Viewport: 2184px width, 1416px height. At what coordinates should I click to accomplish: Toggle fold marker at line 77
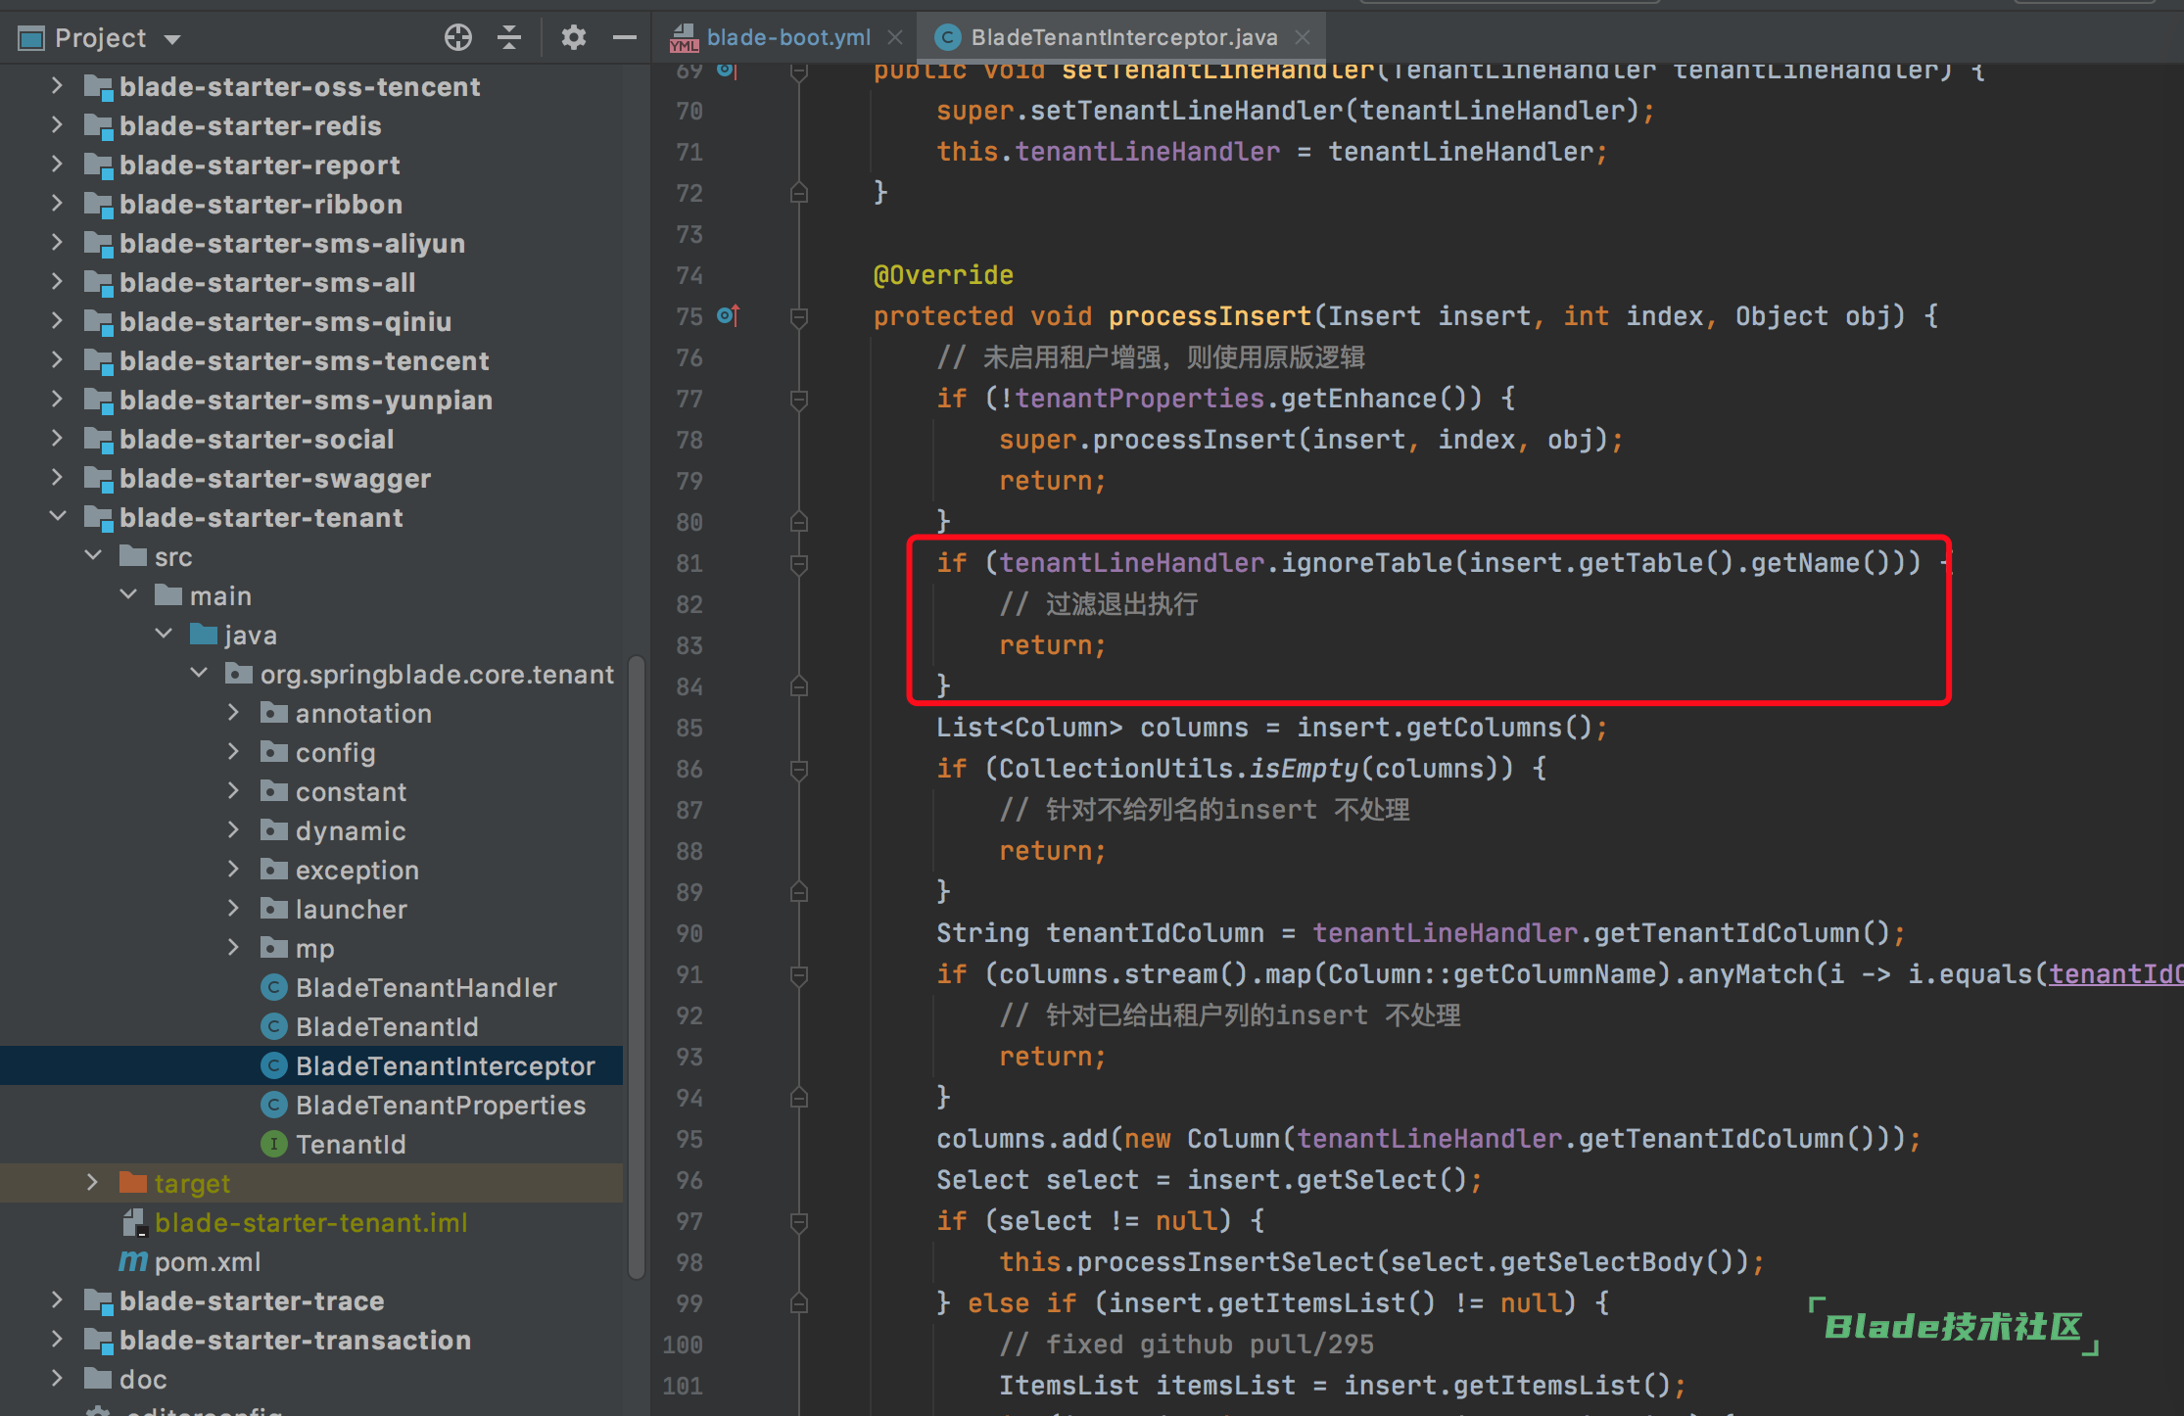[x=799, y=399]
